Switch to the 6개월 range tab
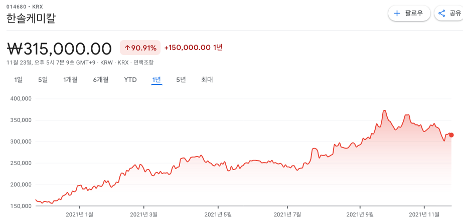The image size is (463, 220). pyautogui.click(x=101, y=80)
